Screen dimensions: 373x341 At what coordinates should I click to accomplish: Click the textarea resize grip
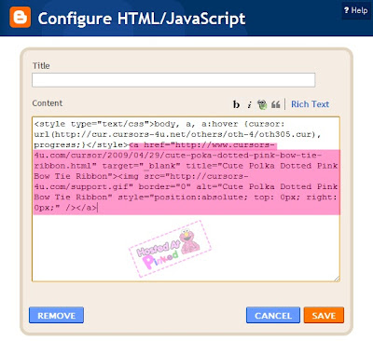pyautogui.click(x=337, y=279)
